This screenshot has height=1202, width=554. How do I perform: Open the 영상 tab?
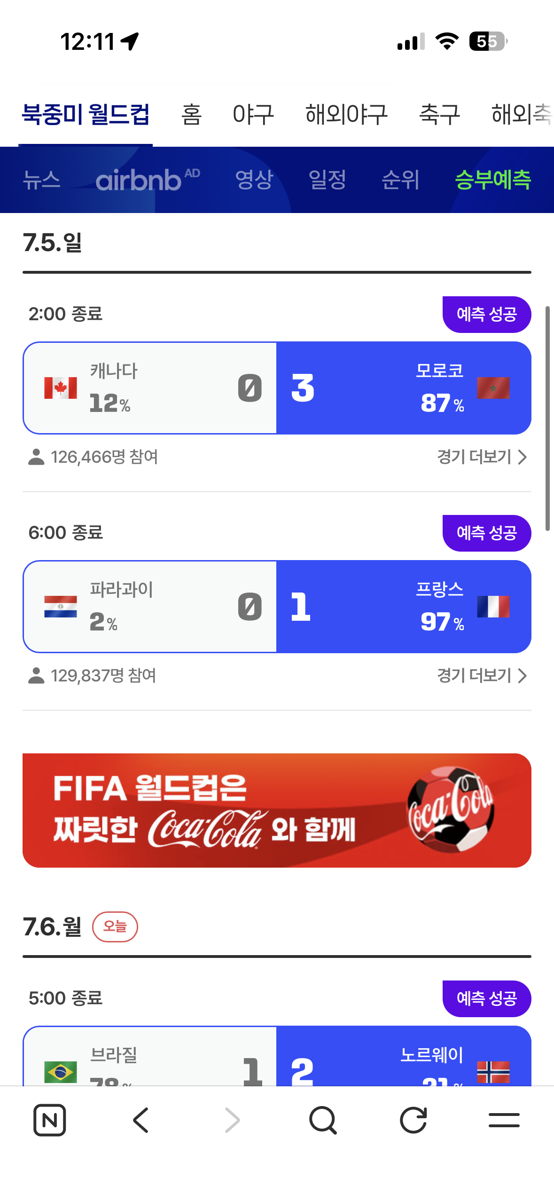tap(254, 180)
